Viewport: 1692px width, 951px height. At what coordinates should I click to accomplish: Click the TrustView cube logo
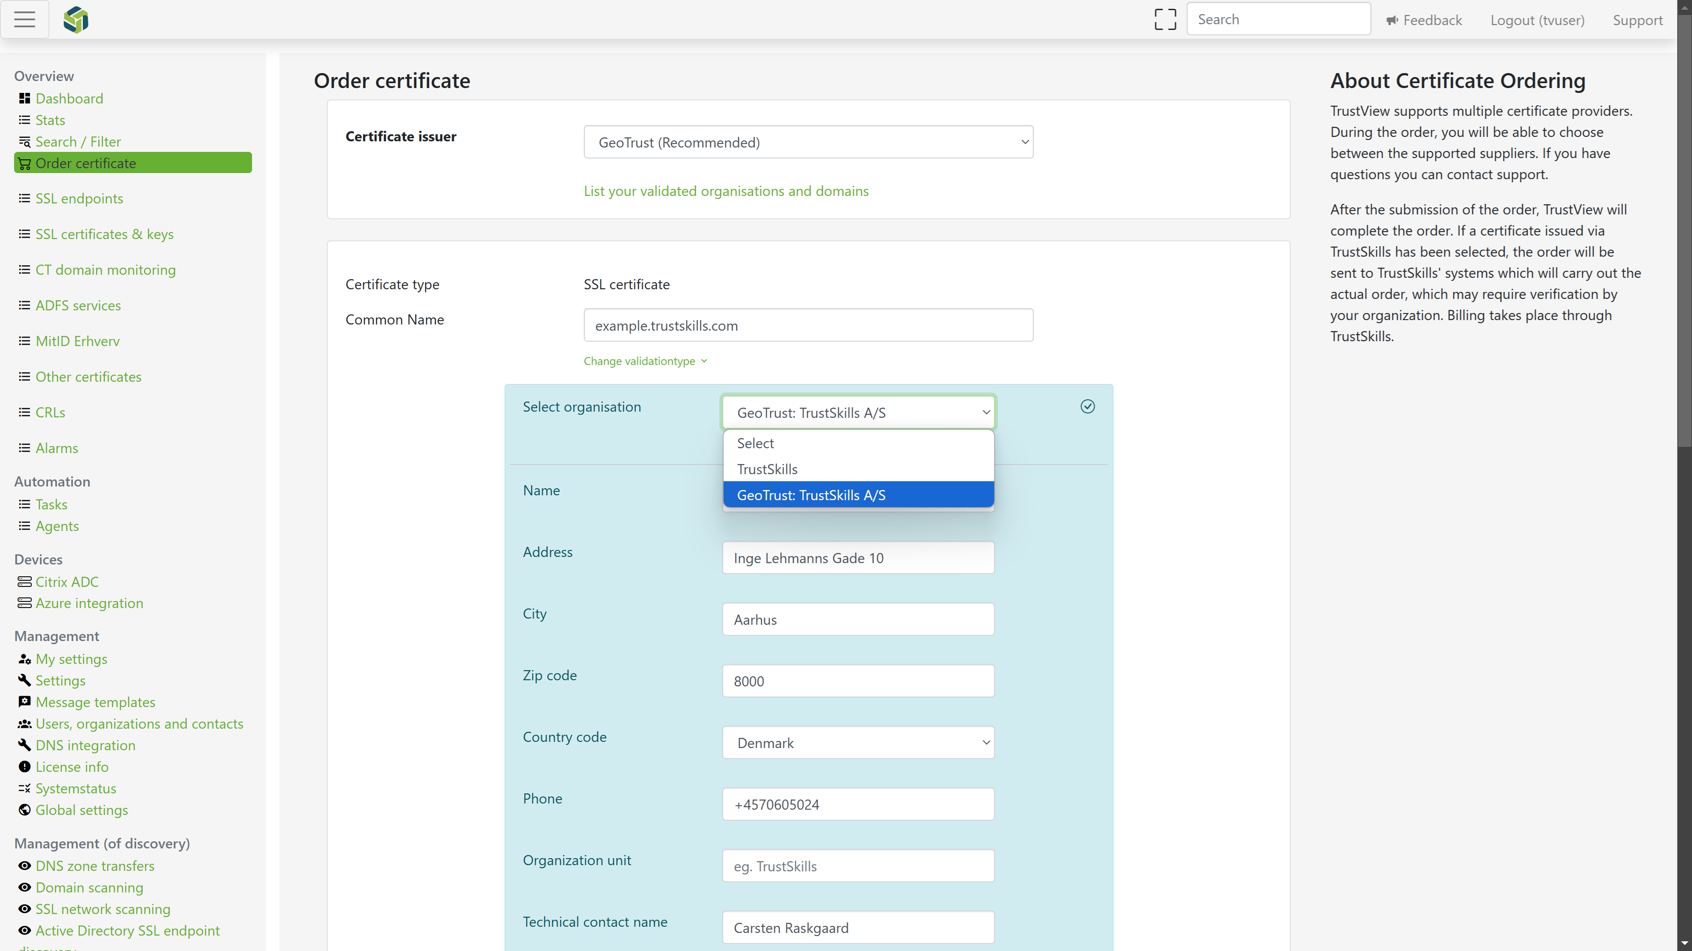point(76,20)
